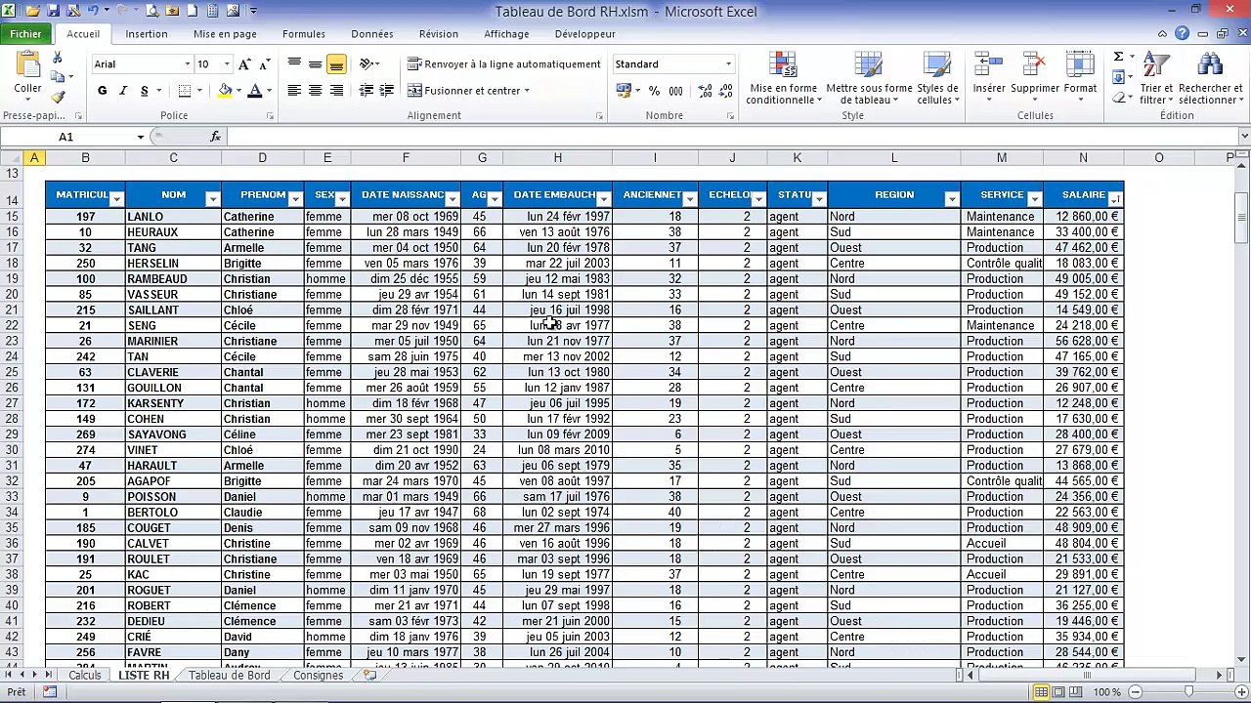Switch to the Tableau de Bord sheet tab
The width and height of the screenshot is (1251, 703).
point(230,675)
